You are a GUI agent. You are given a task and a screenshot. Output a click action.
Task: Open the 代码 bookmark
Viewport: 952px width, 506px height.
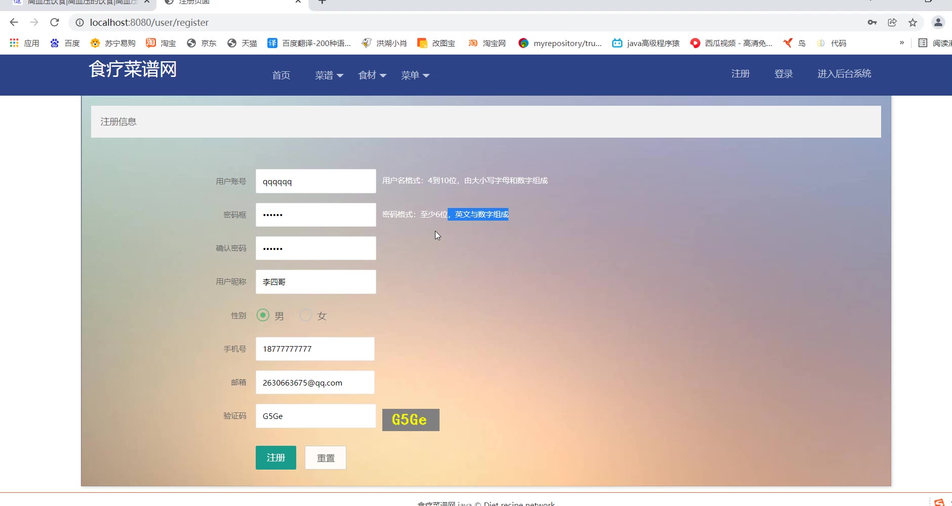(831, 43)
